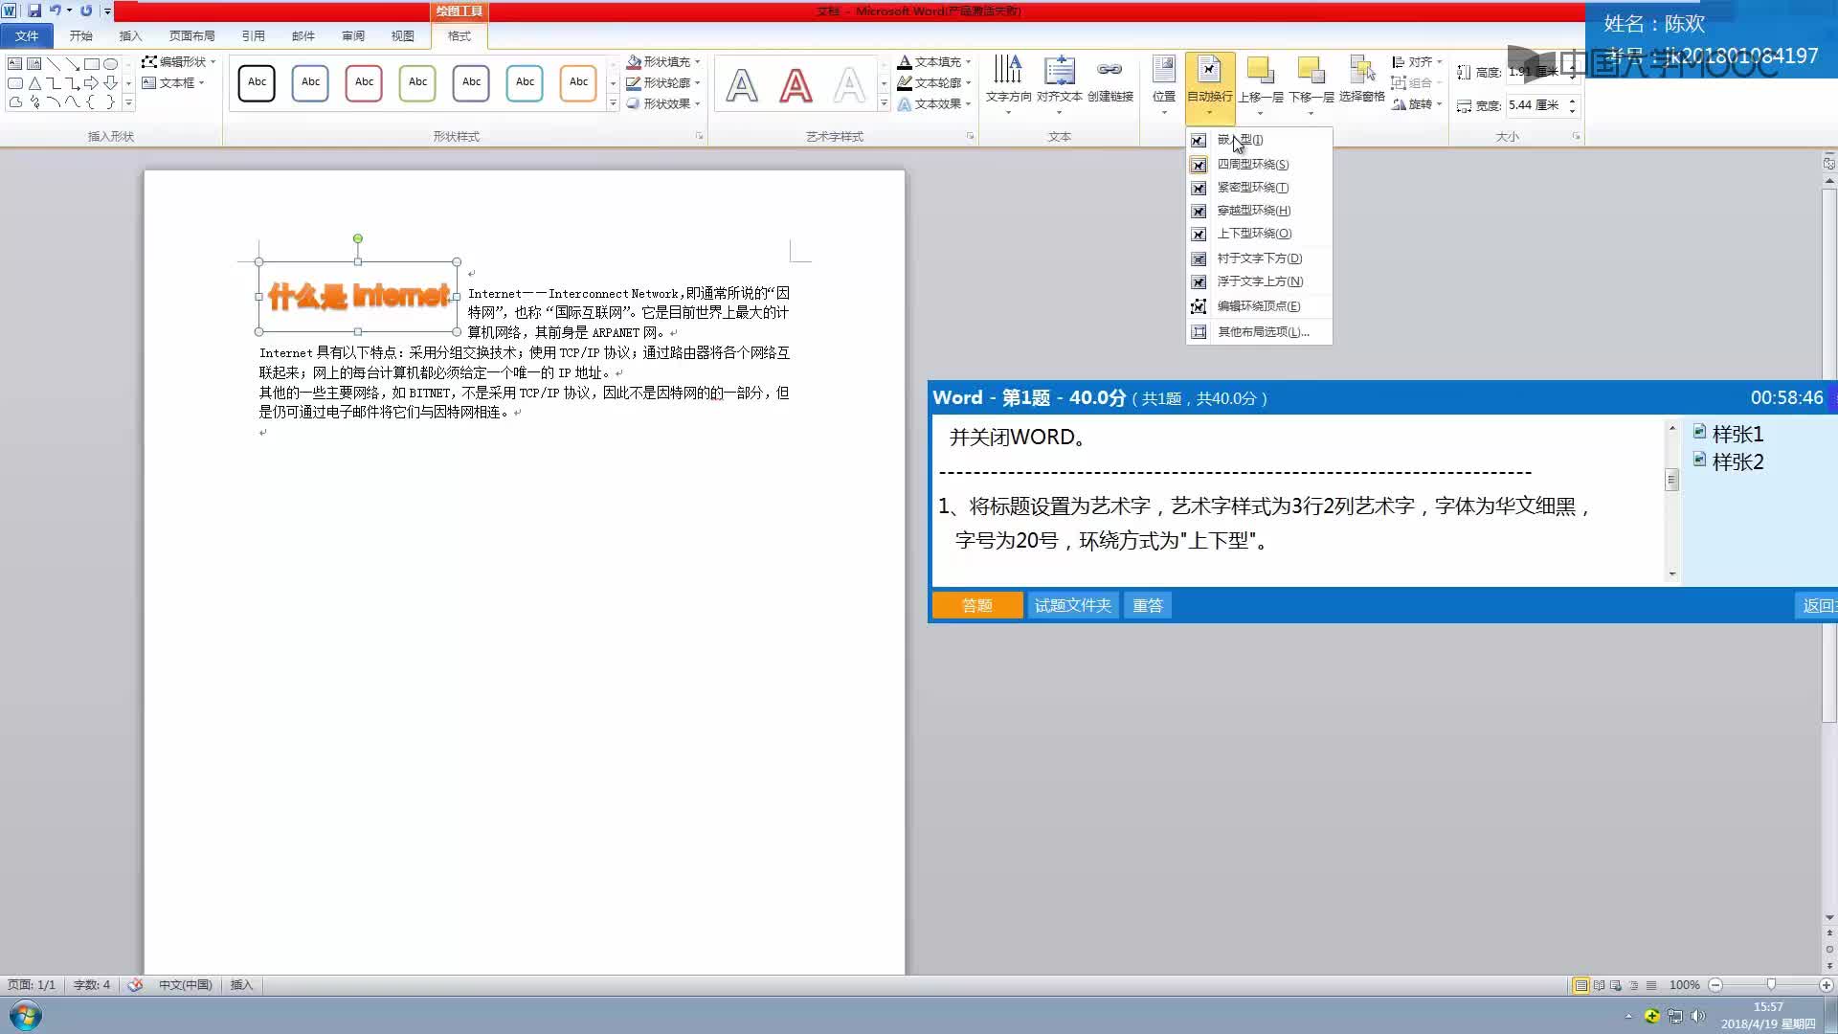Switch to Full Screen Reading view
Image resolution: width=1838 pixels, height=1034 pixels.
(x=1599, y=985)
